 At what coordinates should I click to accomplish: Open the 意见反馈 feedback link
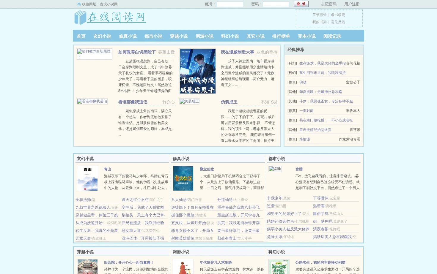pos(338,22)
